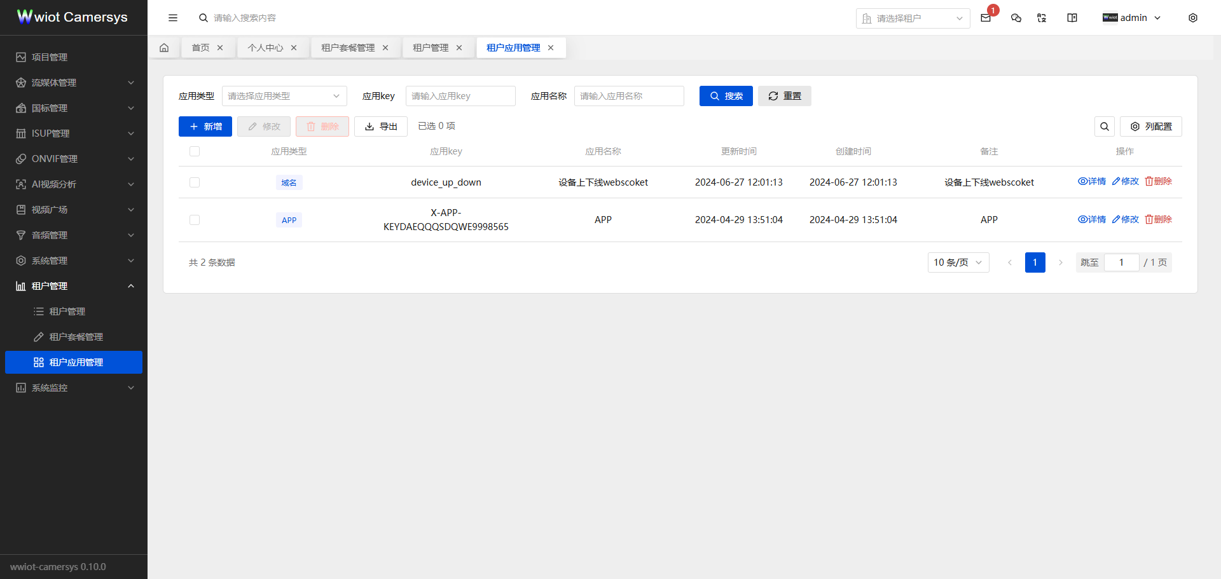
Task: Switch to the 租户管理 tab
Action: tap(432, 47)
